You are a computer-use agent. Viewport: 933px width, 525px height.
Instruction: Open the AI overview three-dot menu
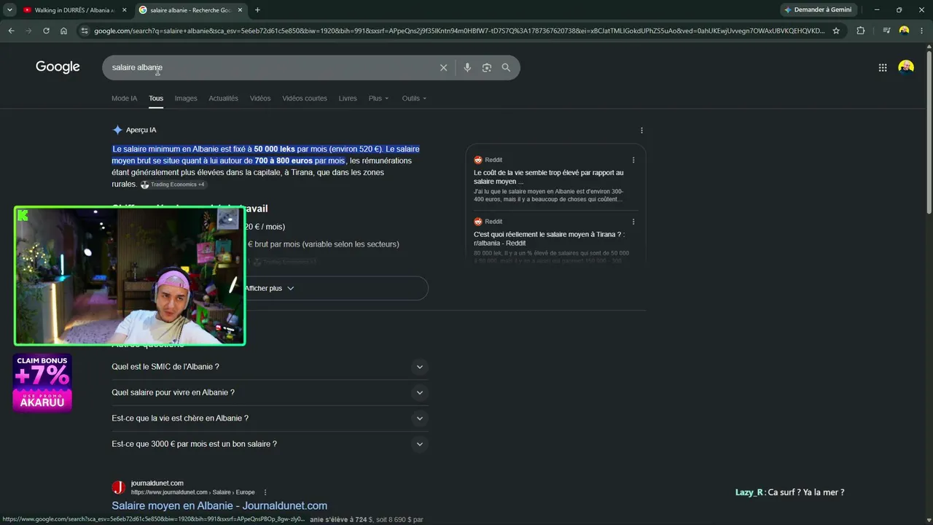coord(641,131)
